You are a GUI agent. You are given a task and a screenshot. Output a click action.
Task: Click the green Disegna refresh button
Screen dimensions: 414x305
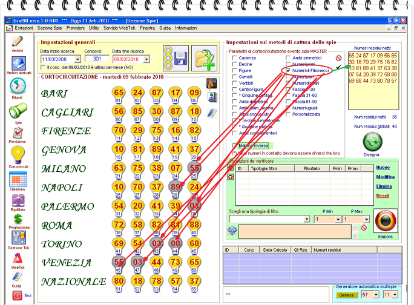click(x=372, y=142)
